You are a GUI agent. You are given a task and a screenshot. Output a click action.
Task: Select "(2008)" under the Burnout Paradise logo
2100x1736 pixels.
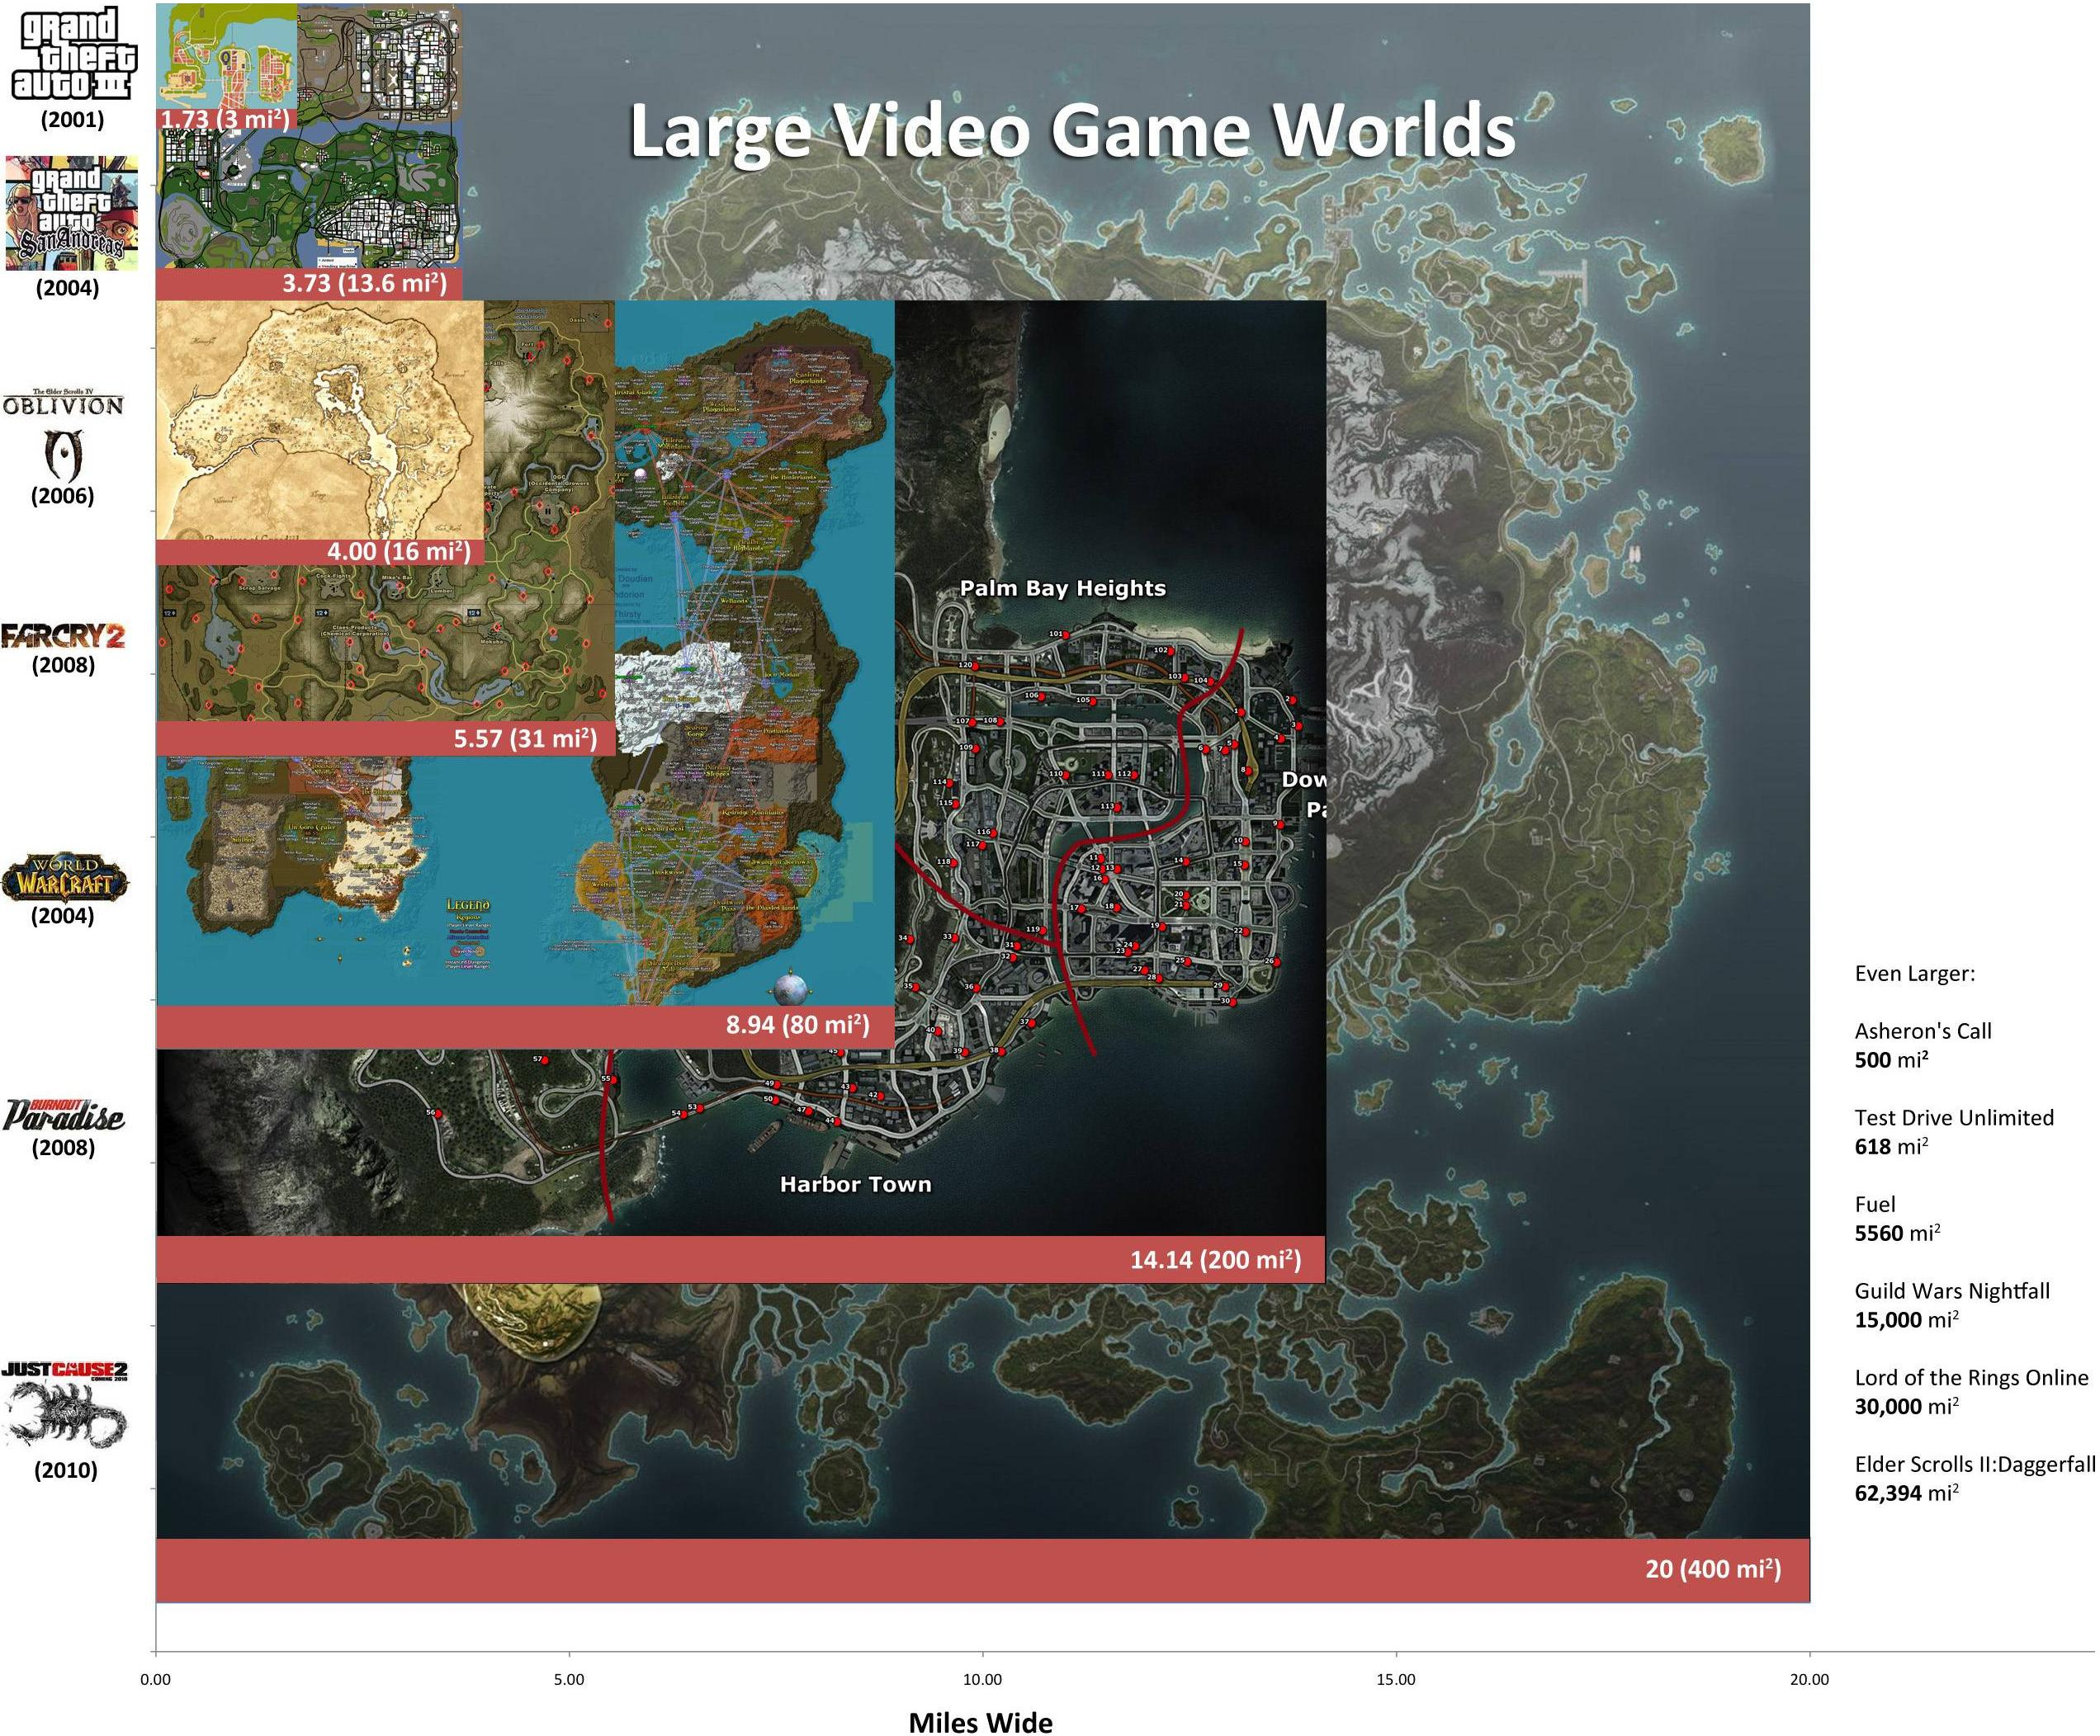63,1148
